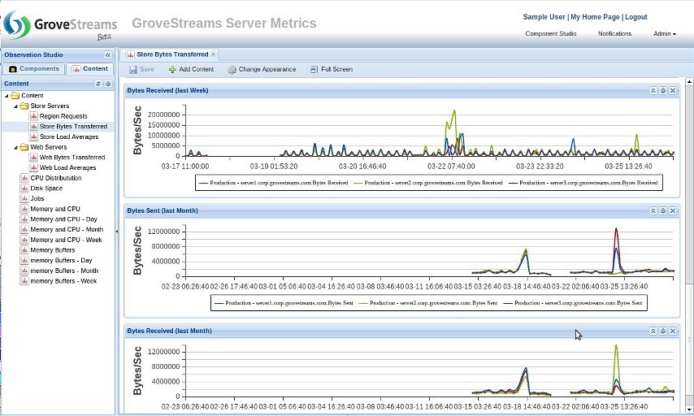Open the CPU Distribution dashboard
The height and width of the screenshot is (416, 694).
click(55, 178)
